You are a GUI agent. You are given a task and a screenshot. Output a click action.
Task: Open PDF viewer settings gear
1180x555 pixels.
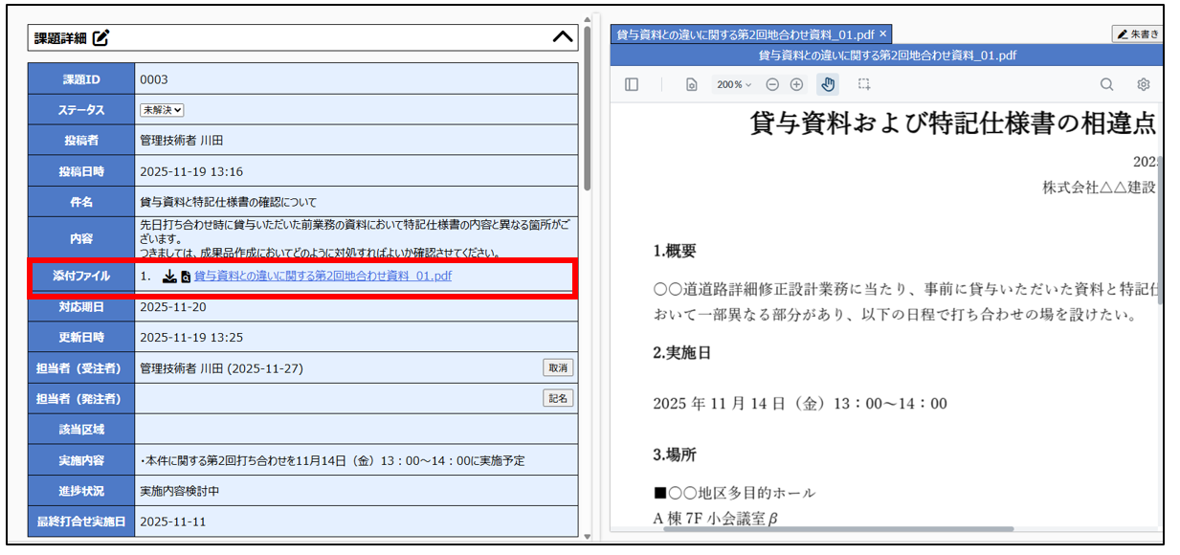coord(1143,84)
